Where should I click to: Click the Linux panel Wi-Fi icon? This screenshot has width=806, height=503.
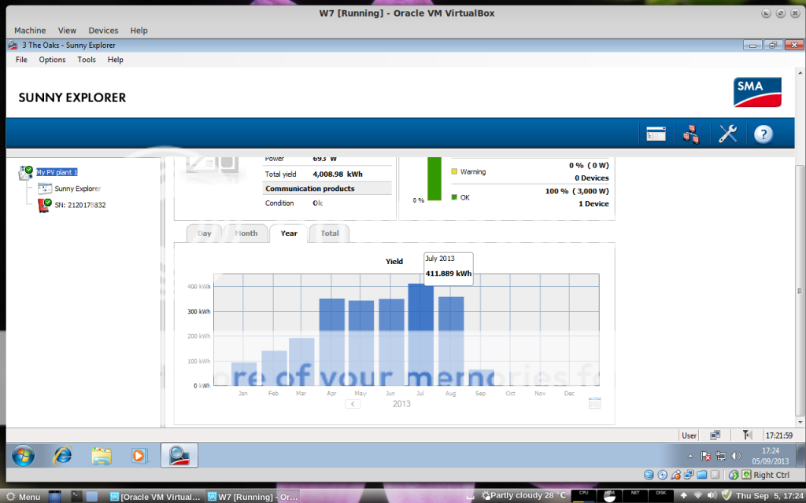(697, 496)
